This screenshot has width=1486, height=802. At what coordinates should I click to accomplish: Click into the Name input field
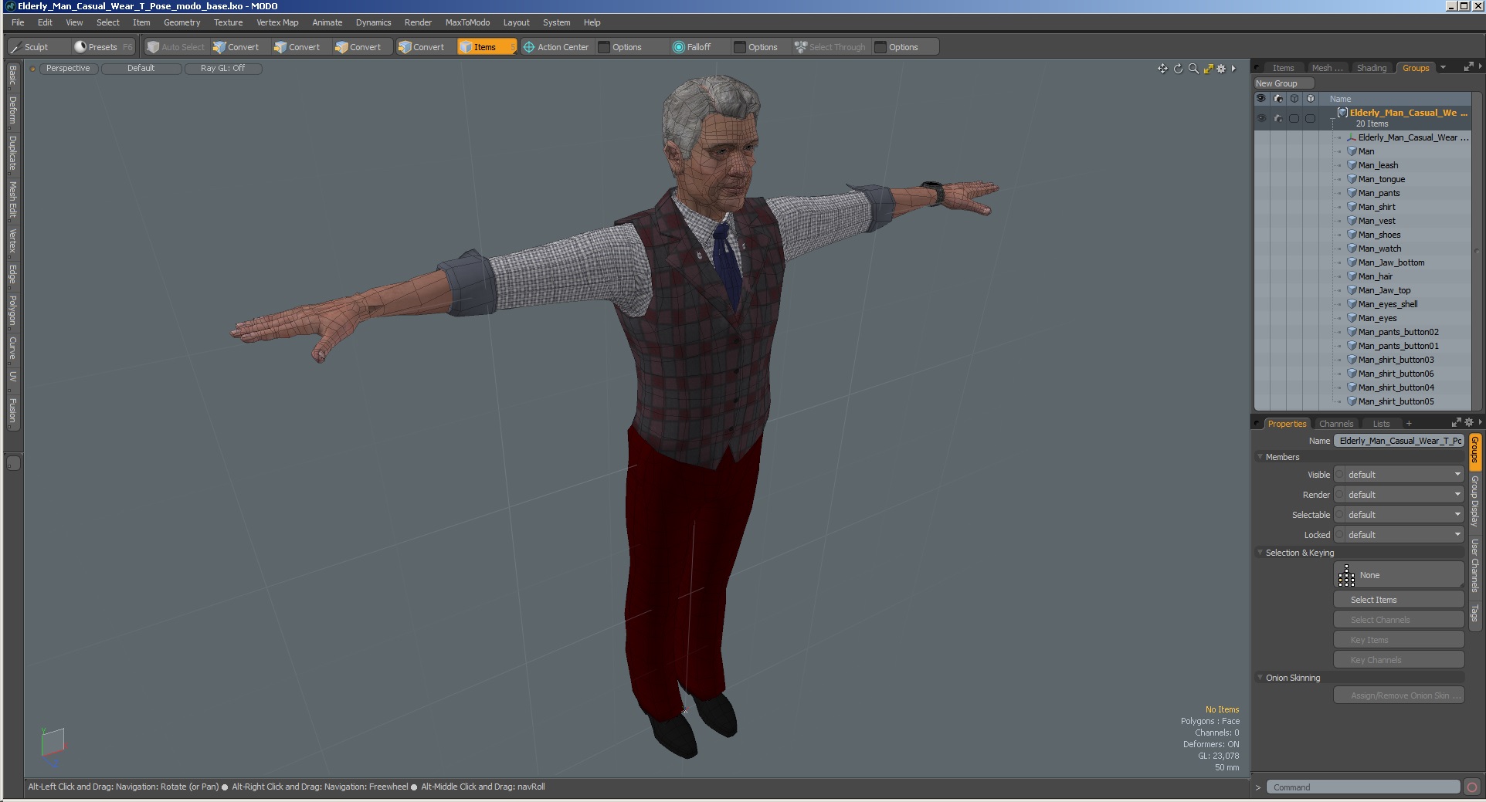tap(1399, 441)
